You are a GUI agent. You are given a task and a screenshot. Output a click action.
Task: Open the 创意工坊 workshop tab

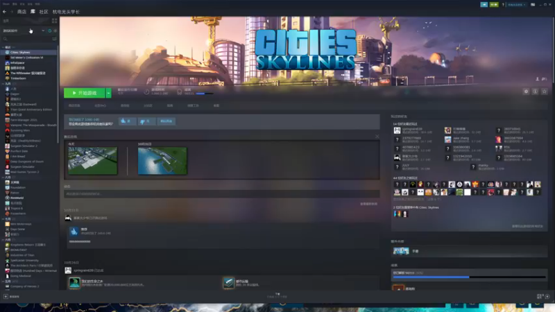(x=193, y=105)
